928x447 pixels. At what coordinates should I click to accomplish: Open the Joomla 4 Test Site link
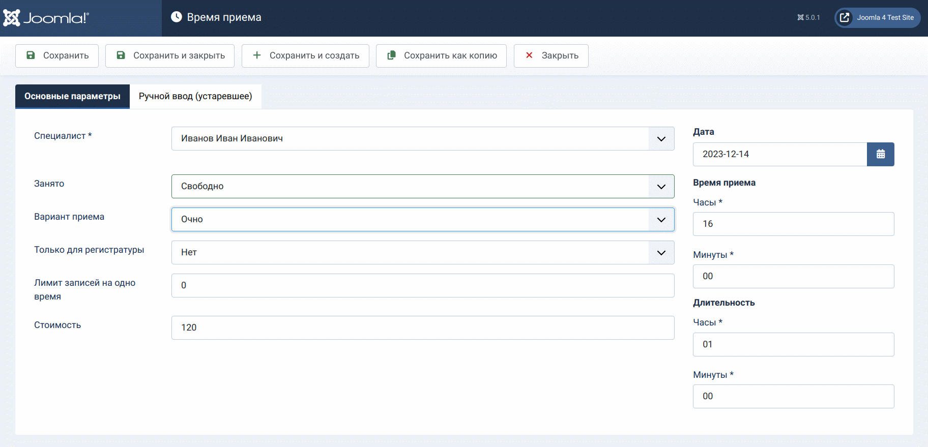click(x=877, y=17)
